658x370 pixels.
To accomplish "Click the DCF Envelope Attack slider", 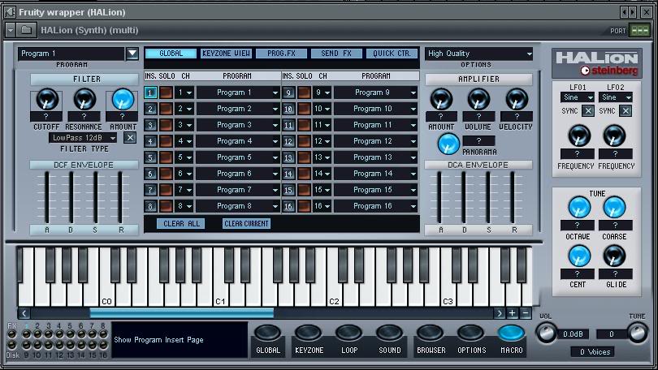I will (x=46, y=198).
